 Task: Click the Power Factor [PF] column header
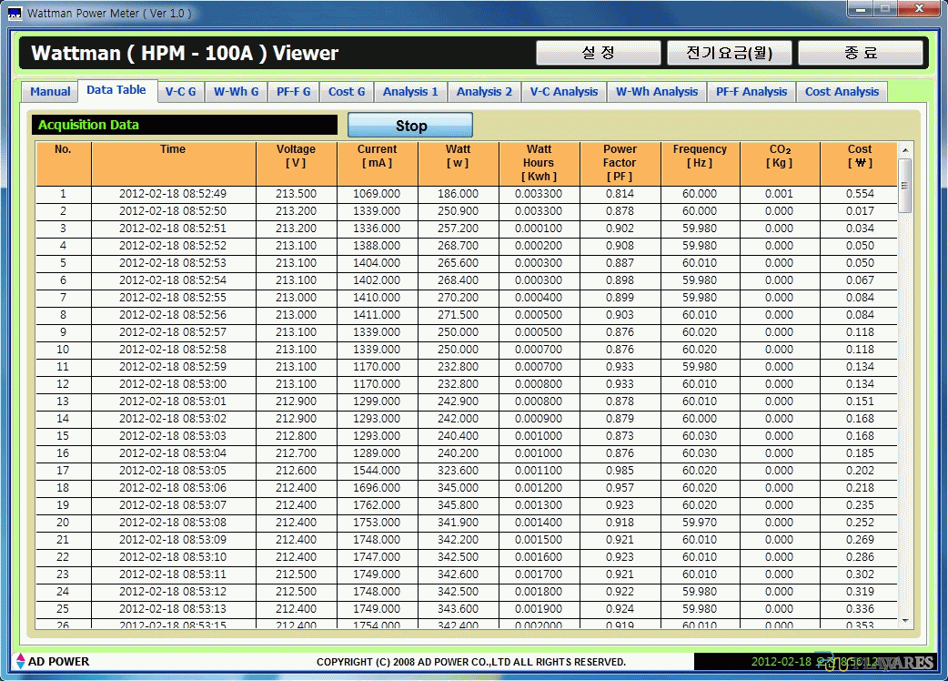coord(620,163)
